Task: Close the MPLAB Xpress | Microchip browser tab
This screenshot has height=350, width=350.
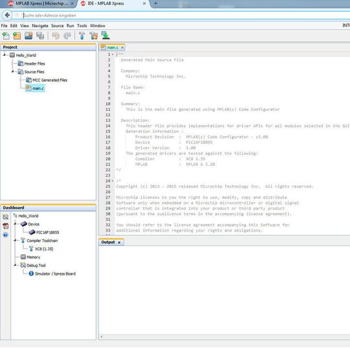Action: click(72, 4)
